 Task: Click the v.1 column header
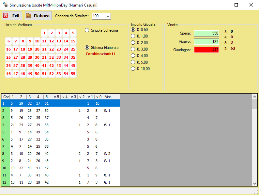90,97
